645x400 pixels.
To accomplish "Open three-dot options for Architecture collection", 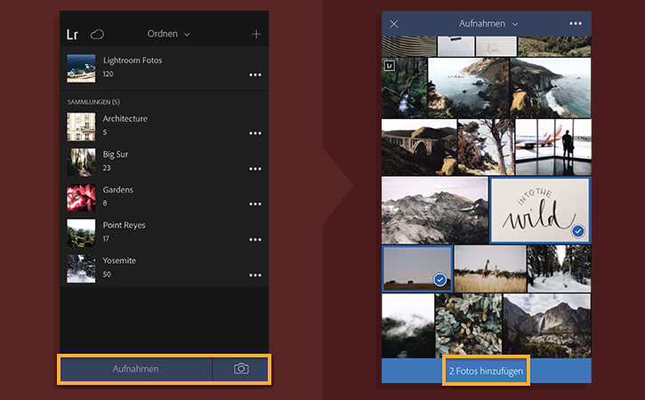I will [255, 133].
